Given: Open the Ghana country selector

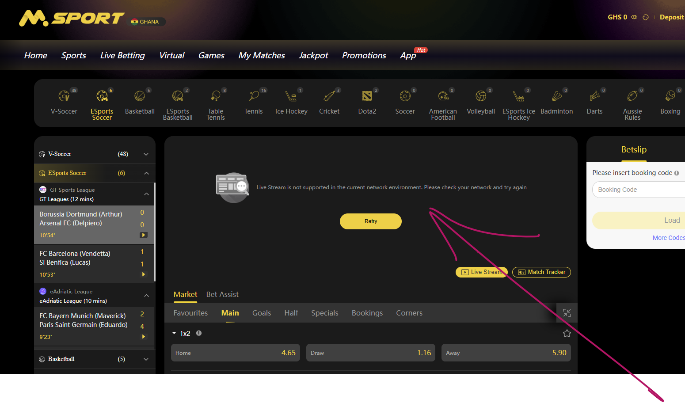Looking at the screenshot, I should 148,22.
